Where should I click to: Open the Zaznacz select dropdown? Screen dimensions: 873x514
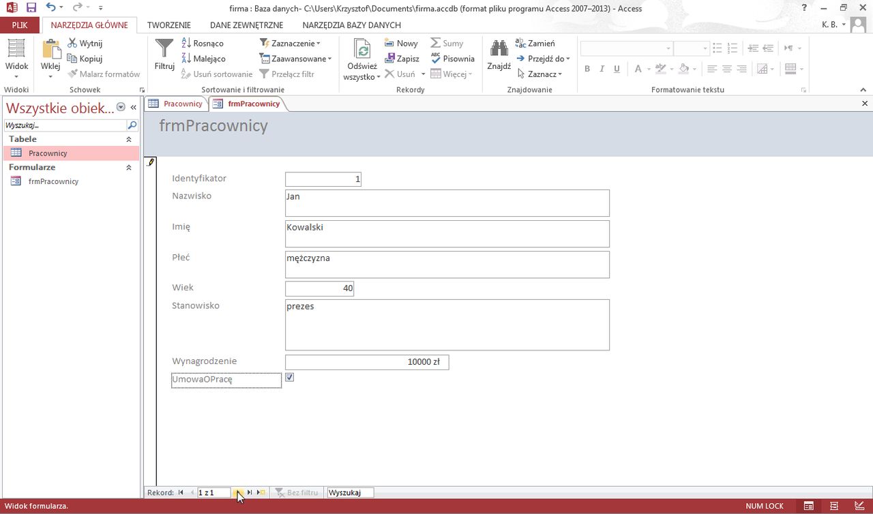click(x=539, y=74)
